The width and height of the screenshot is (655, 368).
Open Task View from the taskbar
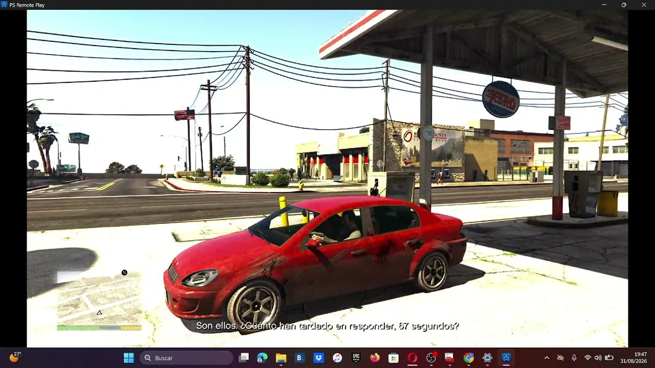[x=244, y=358]
